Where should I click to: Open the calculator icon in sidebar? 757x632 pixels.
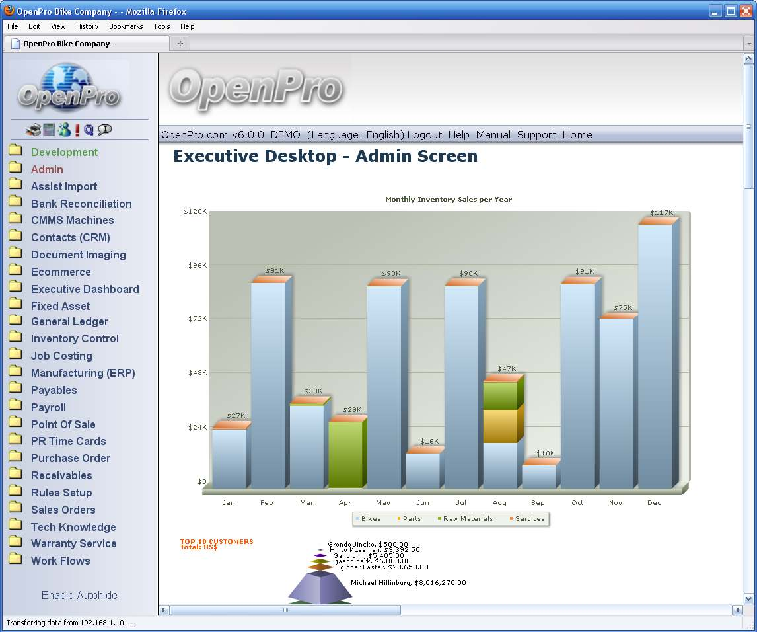point(49,130)
